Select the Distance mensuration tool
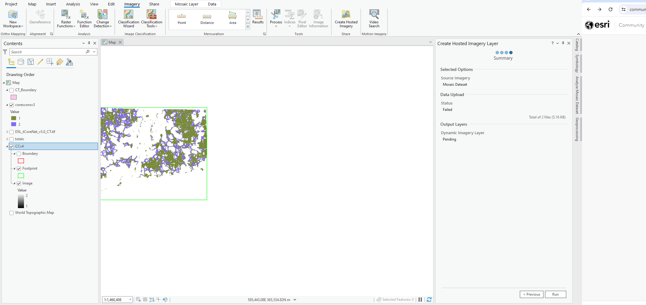 pyautogui.click(x=207, y=18)
